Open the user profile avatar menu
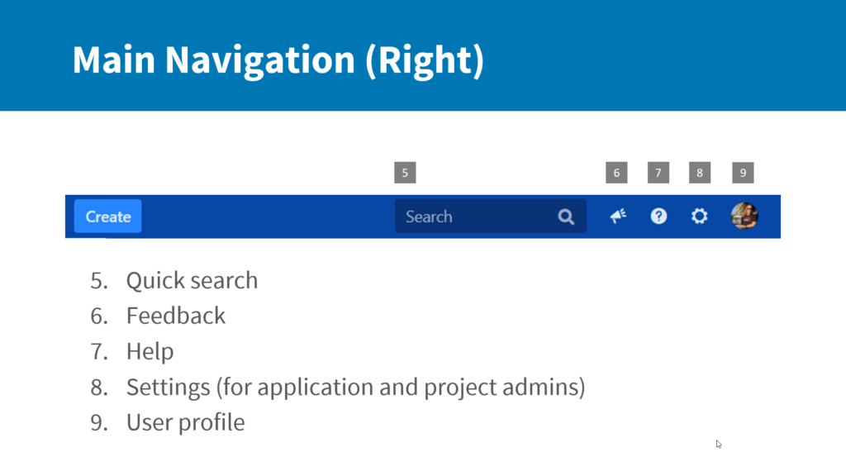Screen dimensions: 846x476 pyautogui.click(x=744, y=216)
